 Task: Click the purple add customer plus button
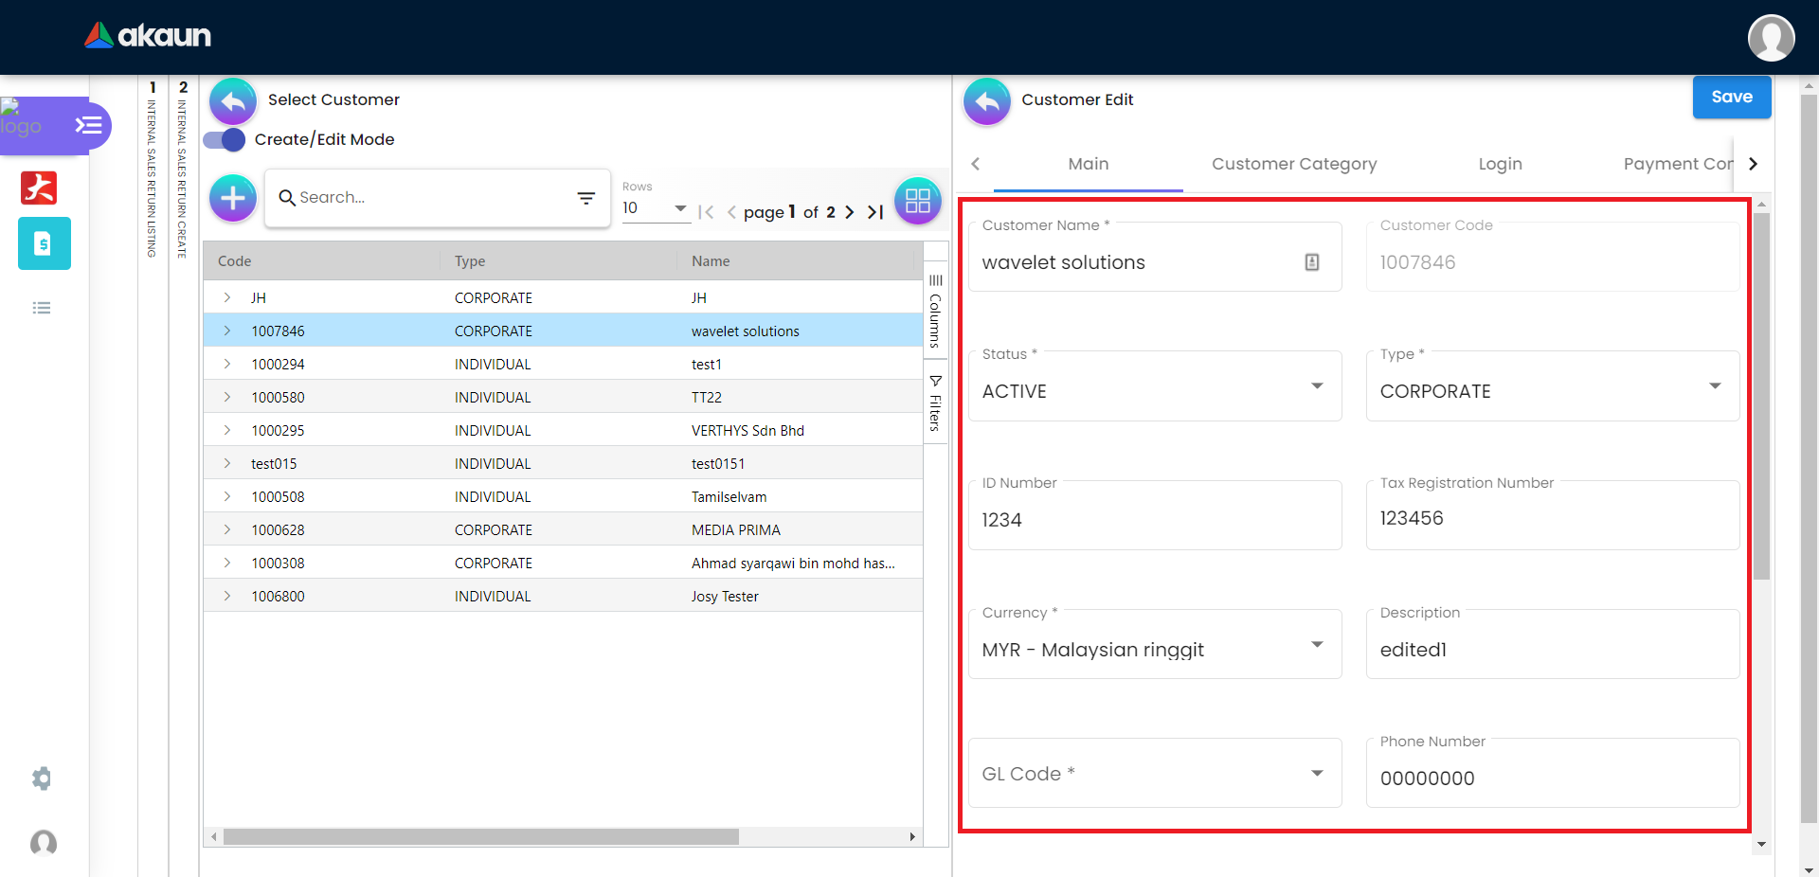(x=233, y=198)
